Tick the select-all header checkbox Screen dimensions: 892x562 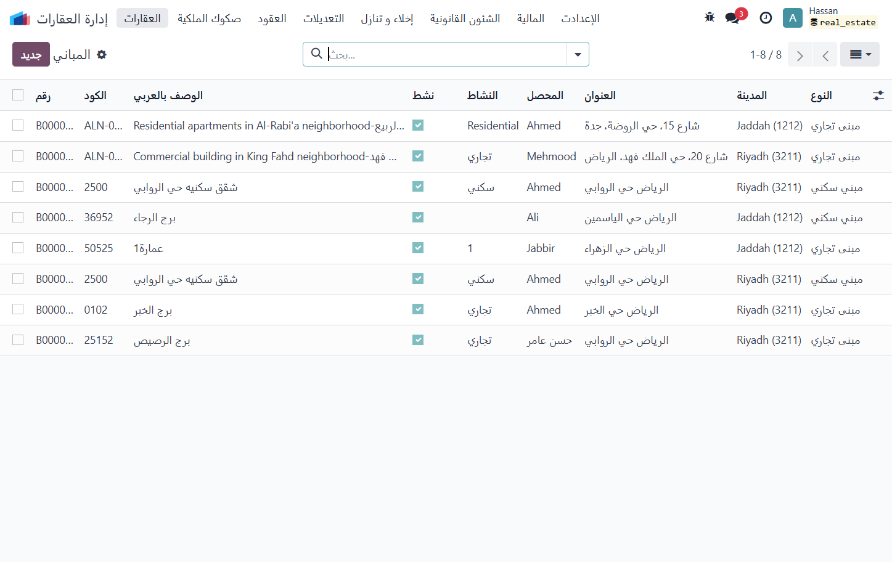pos(18,95)
